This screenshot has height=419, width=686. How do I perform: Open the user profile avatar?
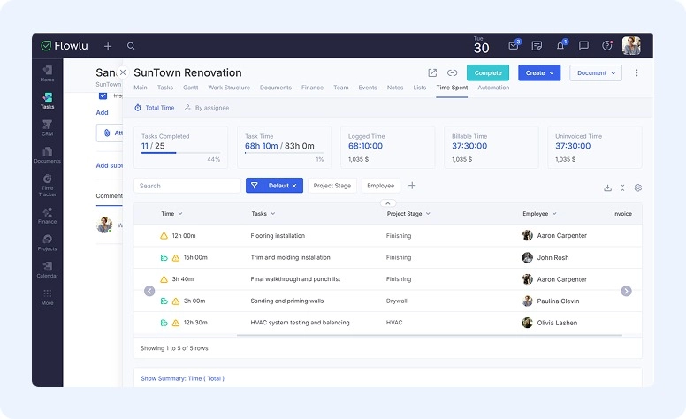[x=631, y=45]
